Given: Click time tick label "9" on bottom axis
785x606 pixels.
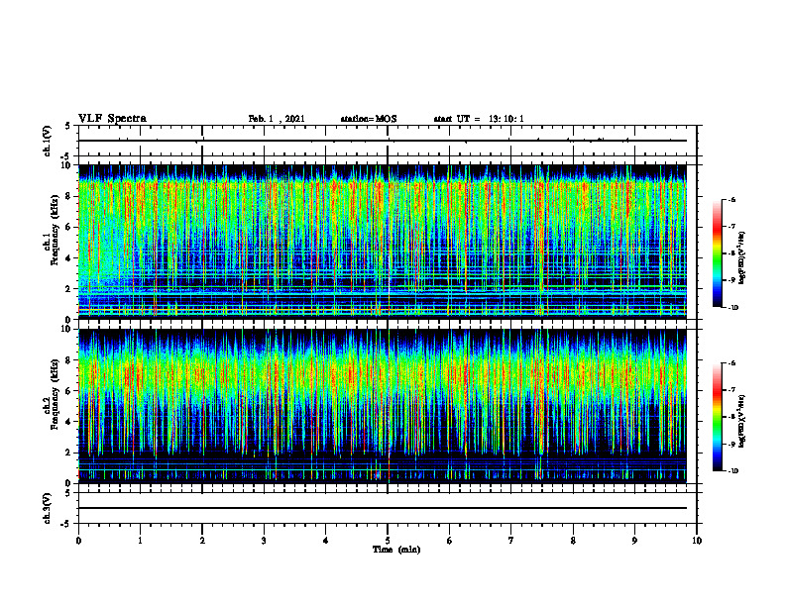Looking at the screenshot, I should click(x=634, y=541).
